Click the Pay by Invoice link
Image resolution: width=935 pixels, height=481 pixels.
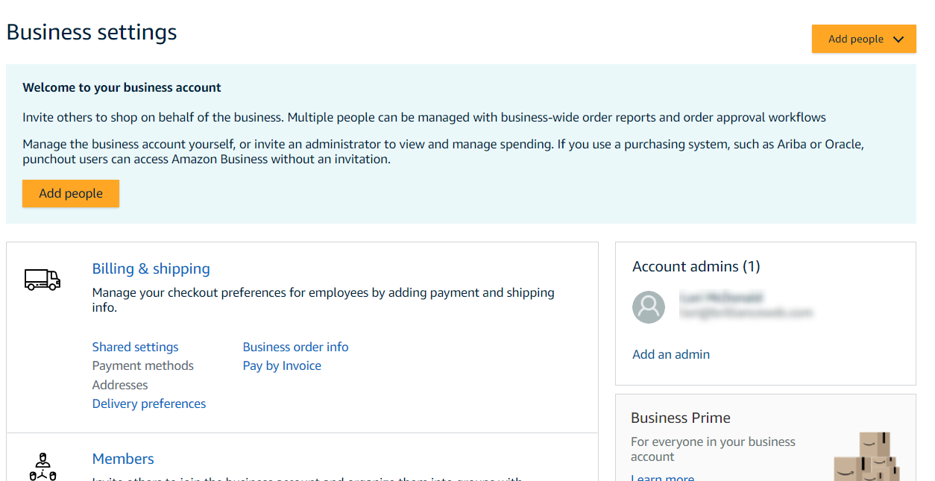point(282,365)
